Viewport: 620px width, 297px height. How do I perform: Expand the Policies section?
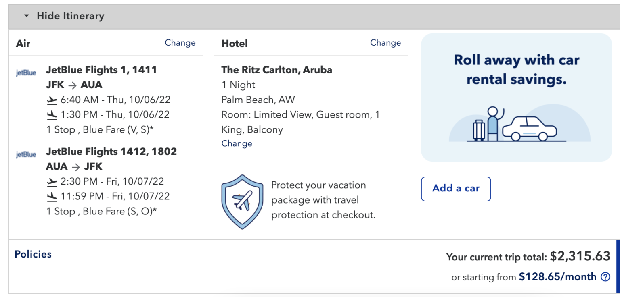pyautogui.click(x=33, y=254)
